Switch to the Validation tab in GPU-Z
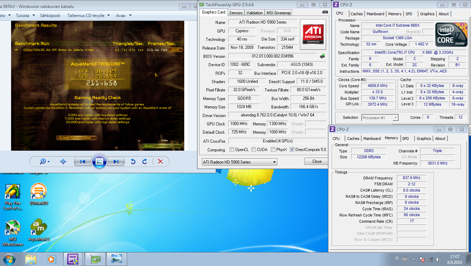This screenshot has height=266, width=471. (x=255, y=13)
